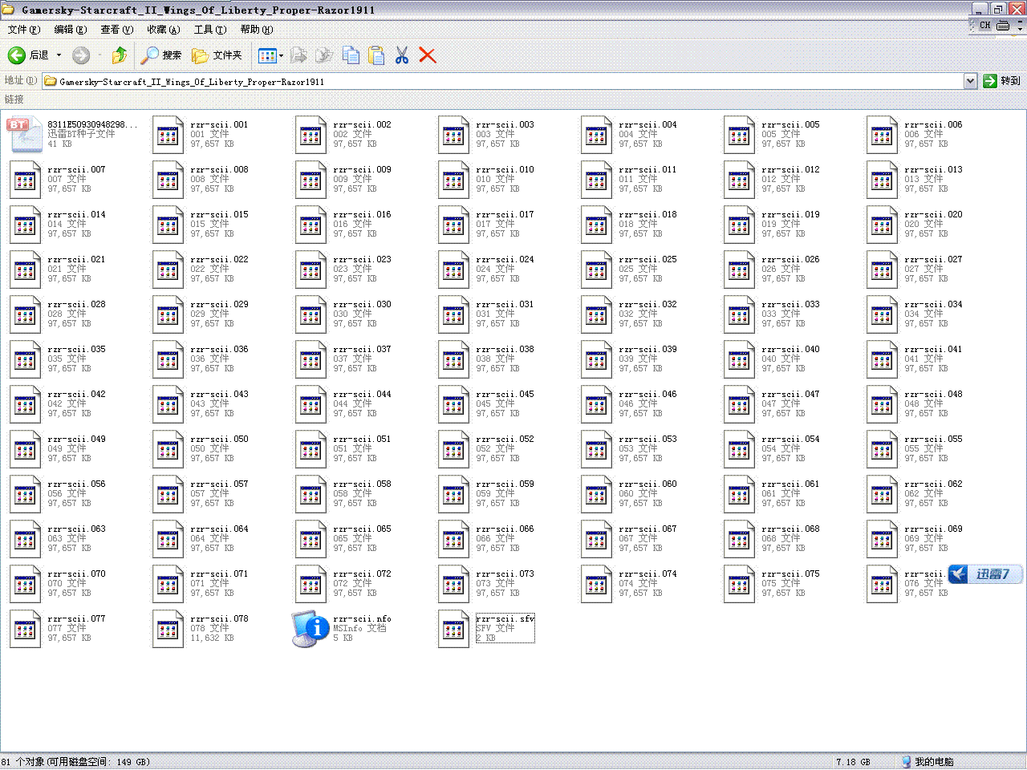This screenshot has width=1027, height=770.
Task: Select file rzr-scii.078
Action: point(201,629)
